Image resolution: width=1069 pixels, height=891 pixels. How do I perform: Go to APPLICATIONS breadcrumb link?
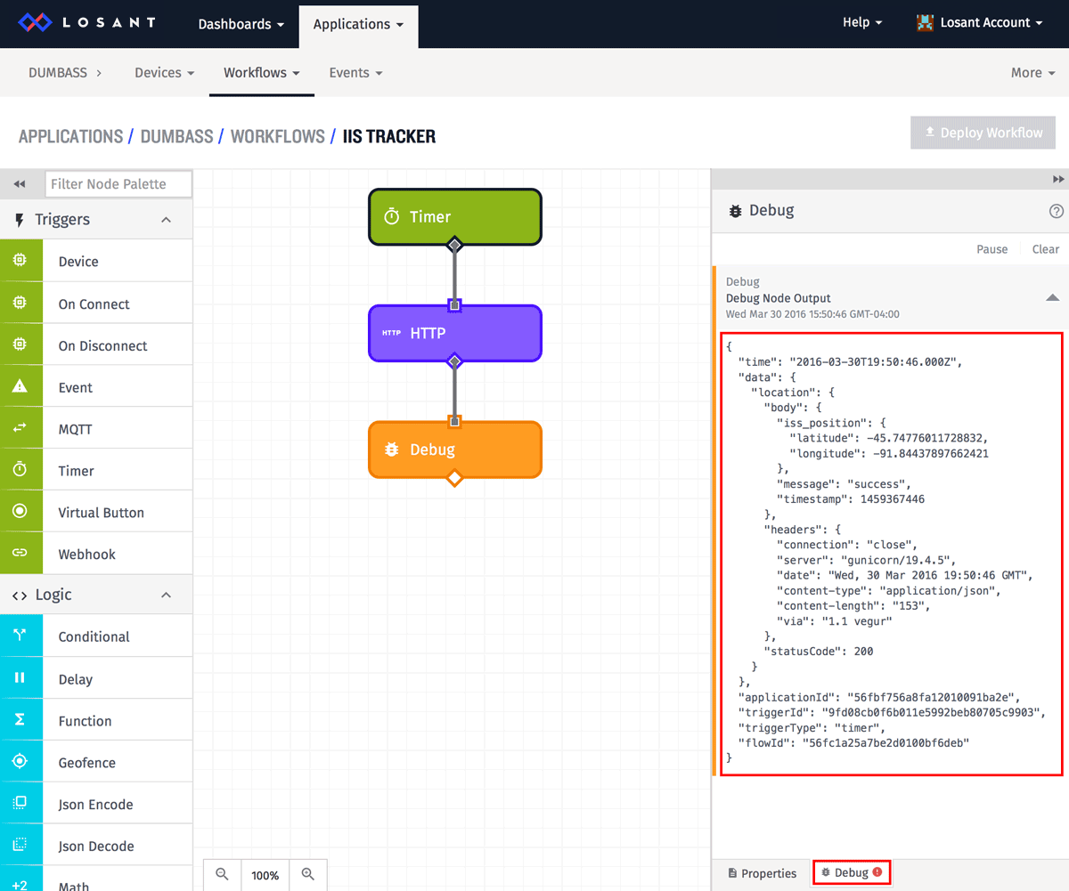coord(71,136)
